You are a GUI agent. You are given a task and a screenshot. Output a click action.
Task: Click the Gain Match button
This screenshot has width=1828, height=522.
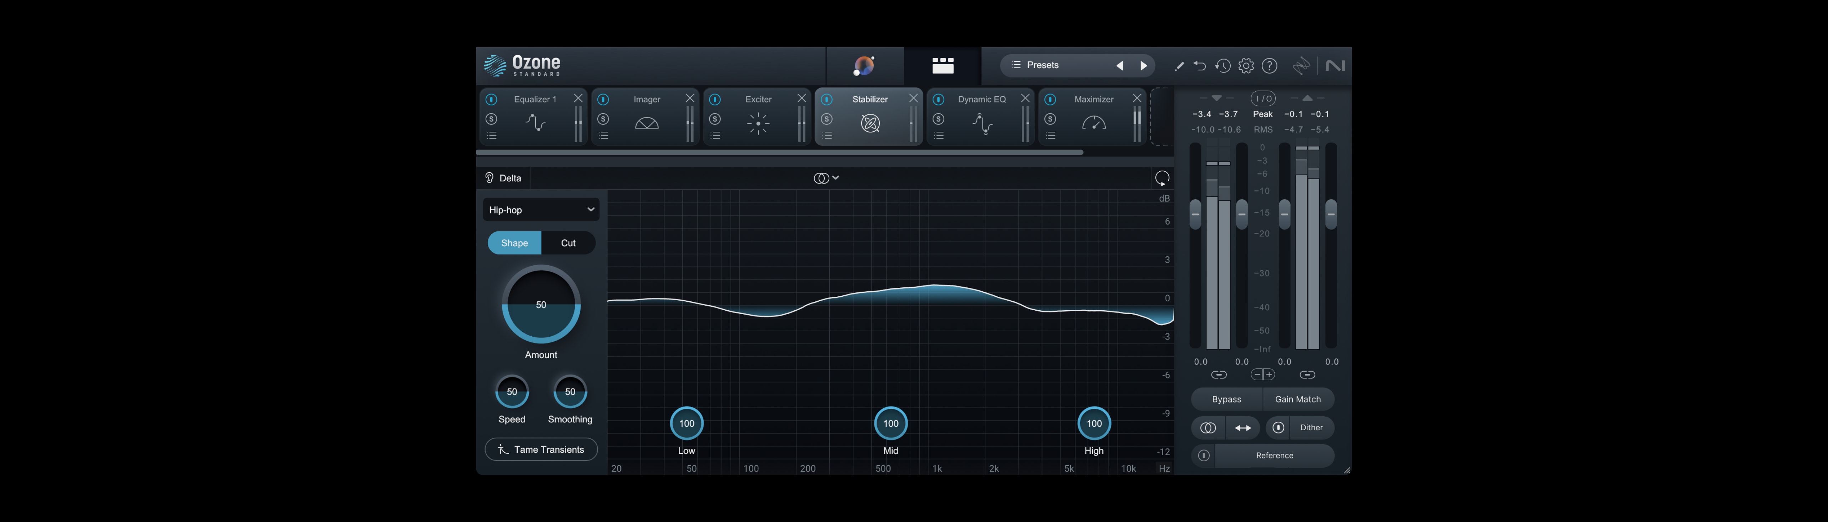pos(1298,399)
